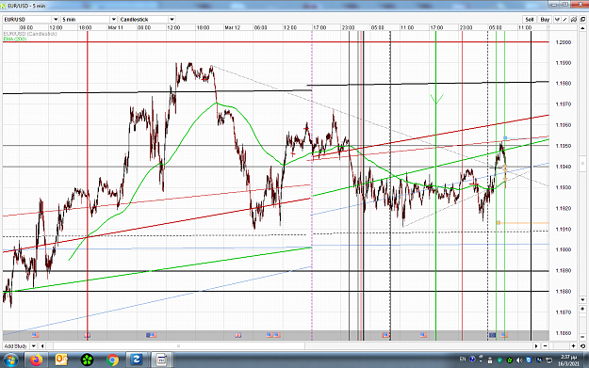The height and width of the screenshot is (368, 589).
Task: Select the green down-arrow marker on chart
Action: (x=436, y=99)
